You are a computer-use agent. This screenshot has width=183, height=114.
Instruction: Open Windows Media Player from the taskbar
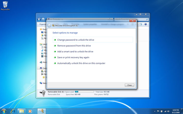point(30,111)
